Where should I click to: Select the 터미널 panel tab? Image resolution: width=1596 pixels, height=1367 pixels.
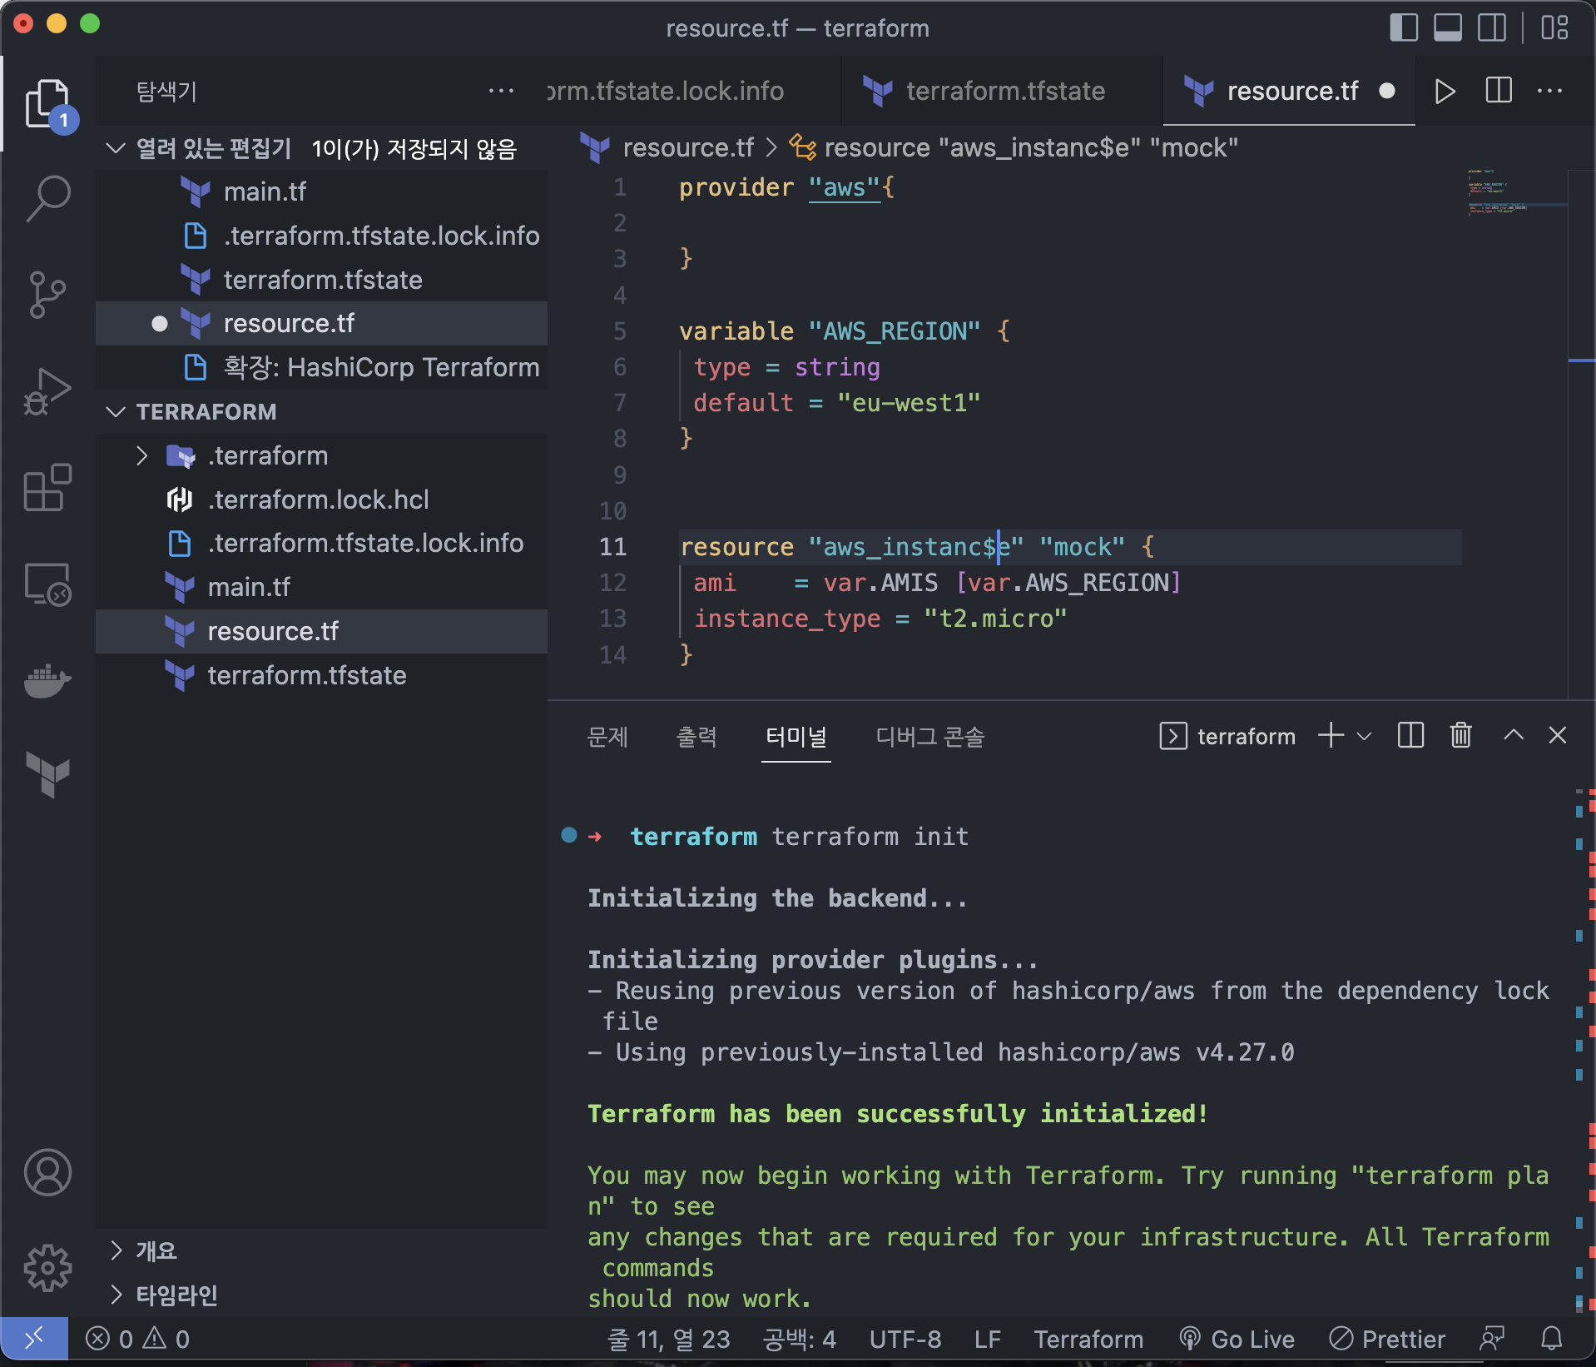click(x=796, y=736)
